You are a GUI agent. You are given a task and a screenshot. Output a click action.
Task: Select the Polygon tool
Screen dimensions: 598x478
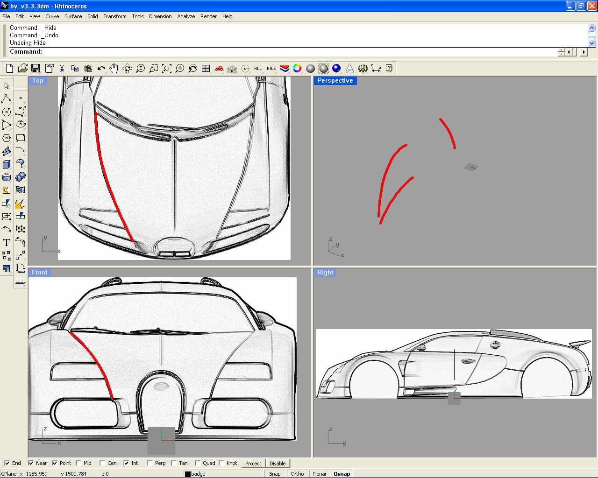[7, 138]
